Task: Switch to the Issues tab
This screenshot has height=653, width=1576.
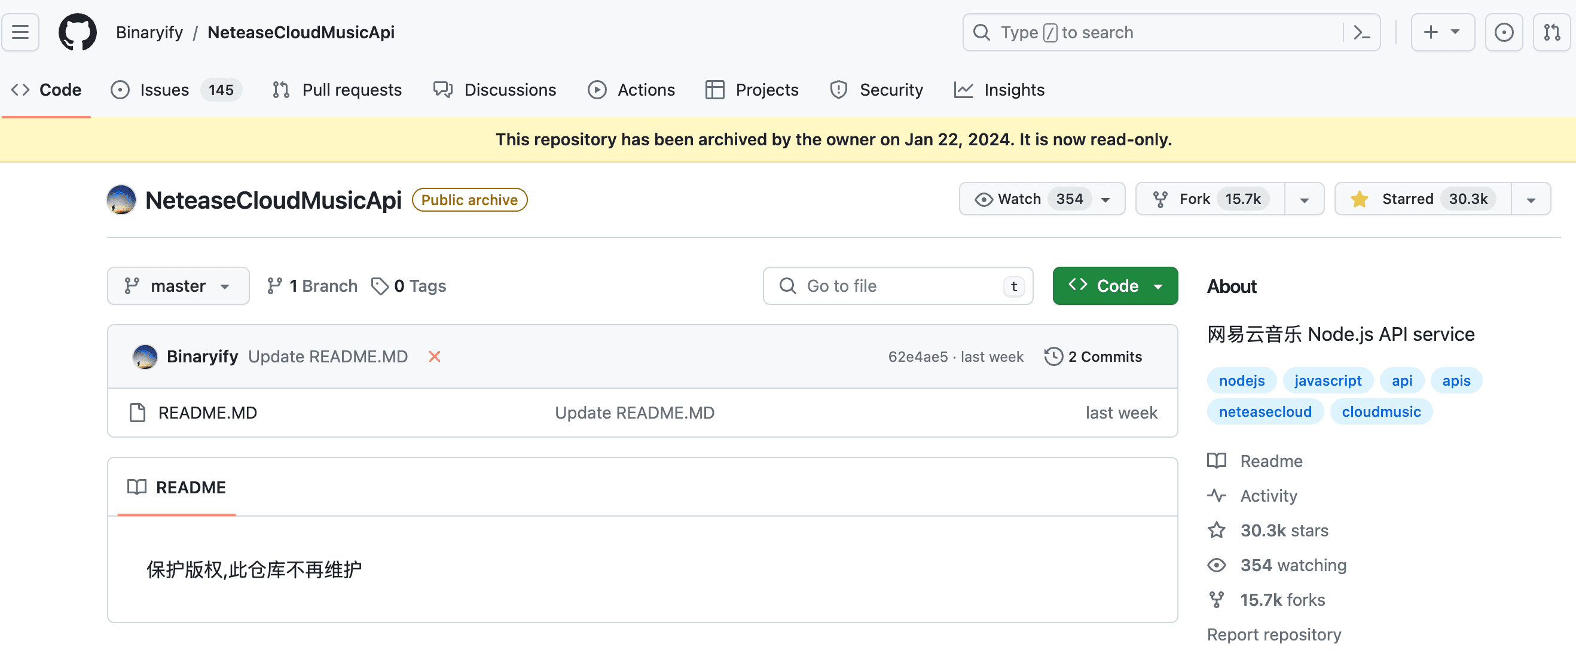Action: tap(164, 90)
